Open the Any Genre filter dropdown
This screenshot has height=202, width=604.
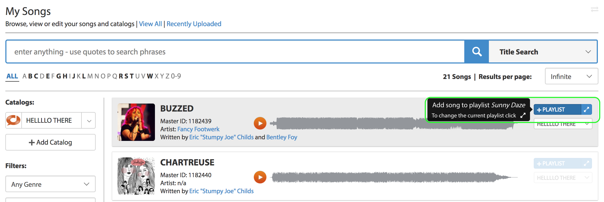pos(50,184)
